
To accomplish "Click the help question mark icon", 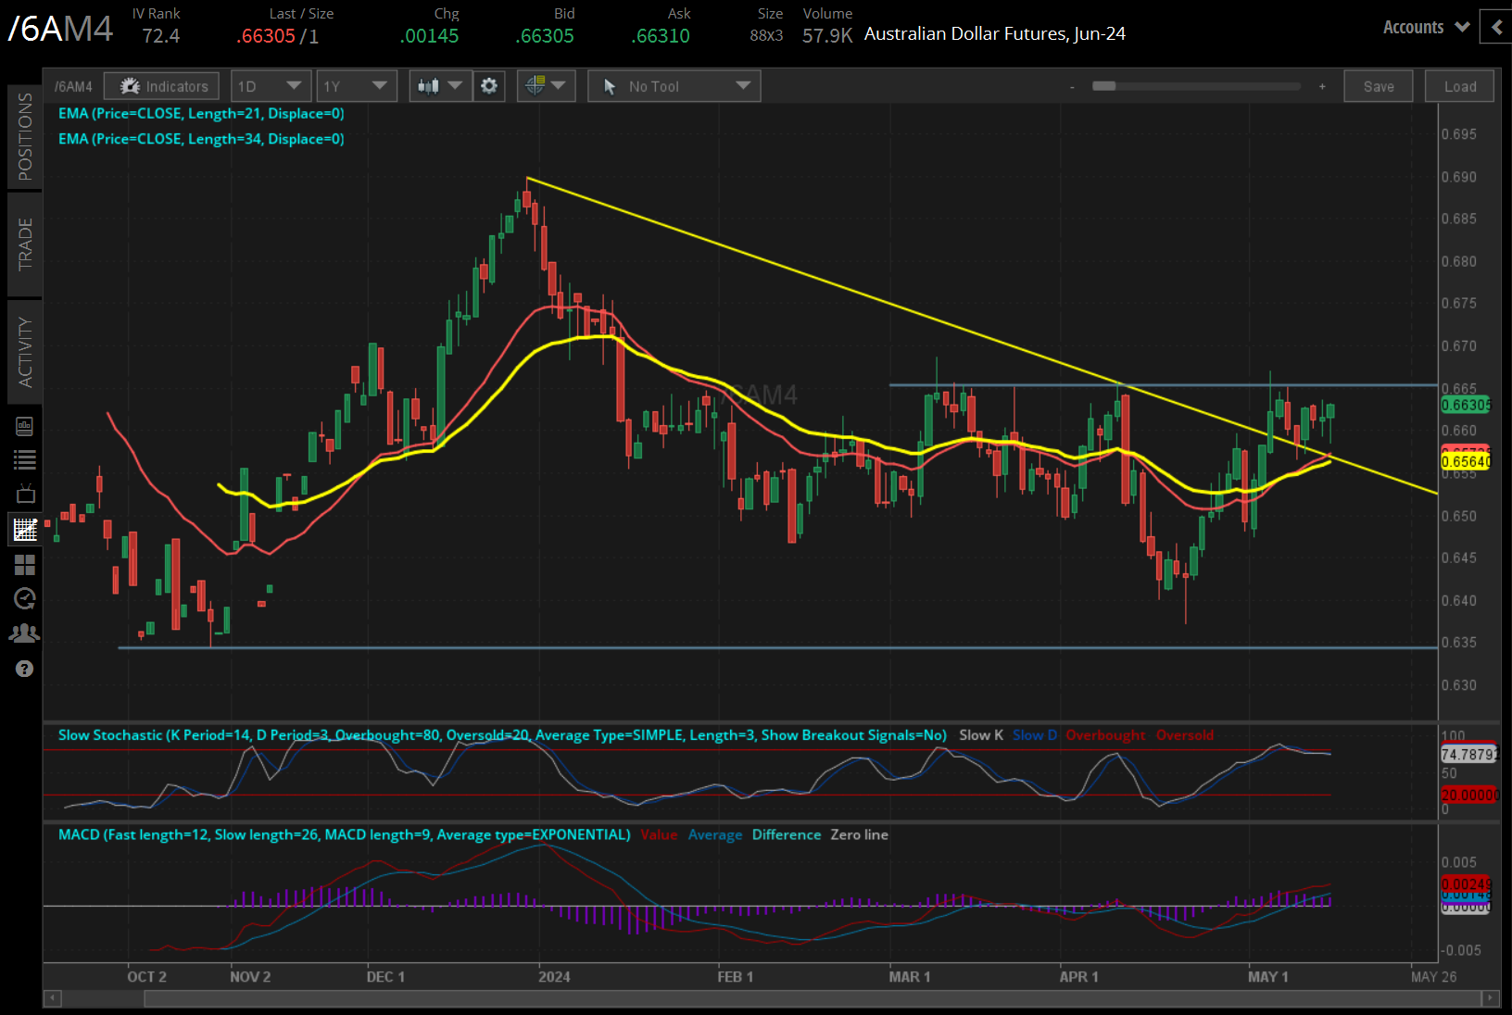I will [25, 669].
